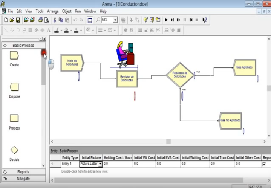The image size is (271, 188).
Task: Open the Initial Picture dropdown
Action: coord(100,164)
